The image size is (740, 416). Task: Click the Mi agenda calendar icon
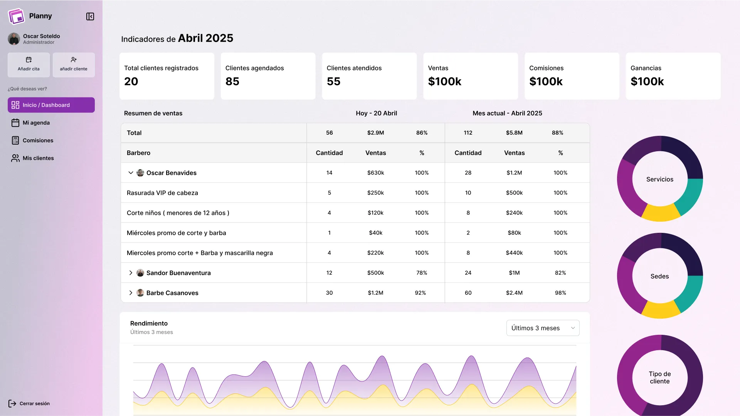click(15, 123)
